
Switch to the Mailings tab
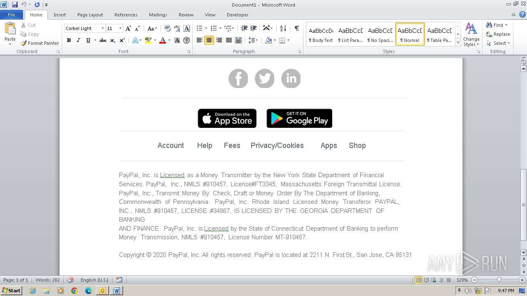[x=158, y=15]
